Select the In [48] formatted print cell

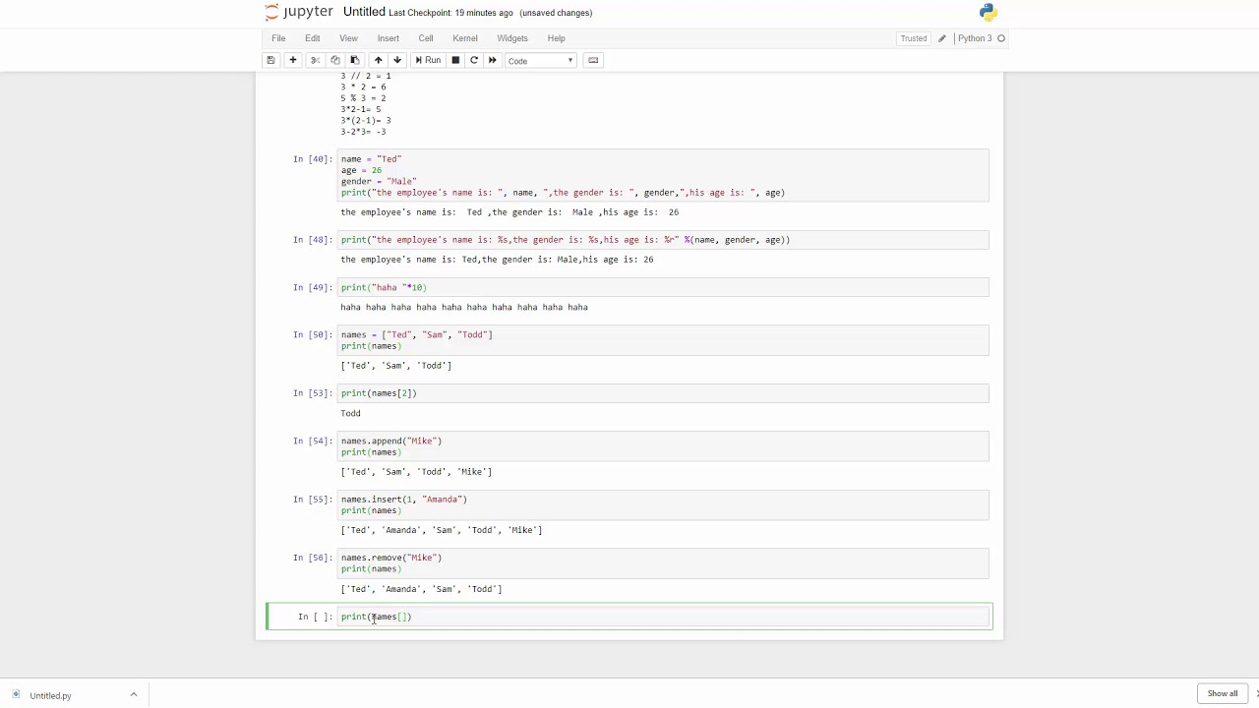(x=663, y=240)
